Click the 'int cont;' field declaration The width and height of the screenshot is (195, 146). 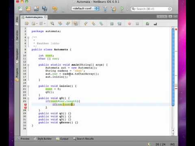[46, 56]
